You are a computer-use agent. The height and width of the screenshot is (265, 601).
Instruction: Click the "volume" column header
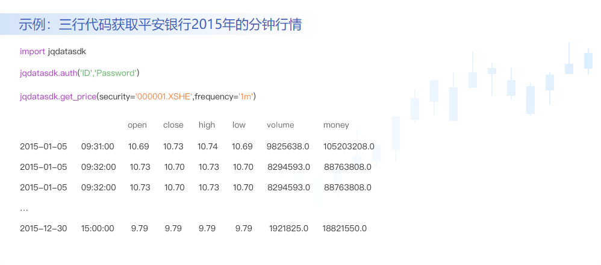(281, 125)
